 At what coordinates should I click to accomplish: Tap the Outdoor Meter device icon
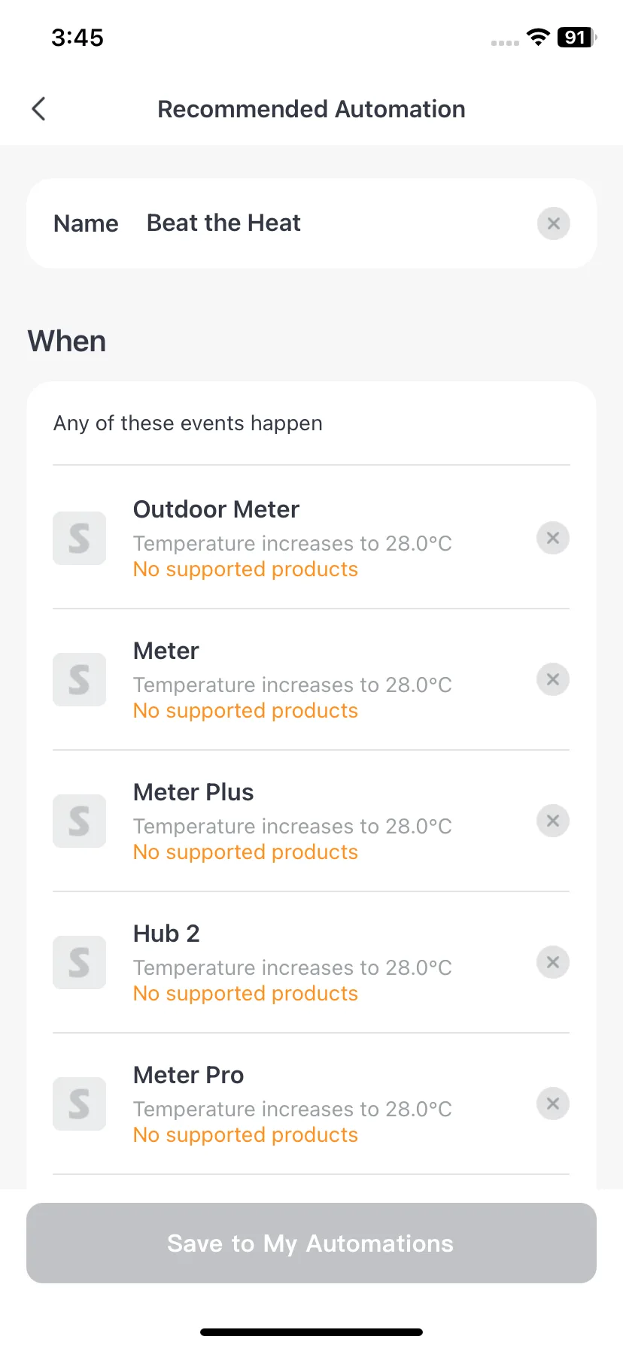pyautogui.click(x=79, y=539)
